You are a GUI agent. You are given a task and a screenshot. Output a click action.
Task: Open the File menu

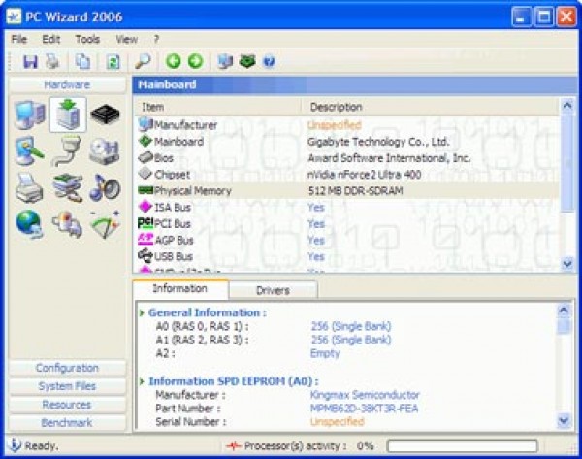[19, 39]
